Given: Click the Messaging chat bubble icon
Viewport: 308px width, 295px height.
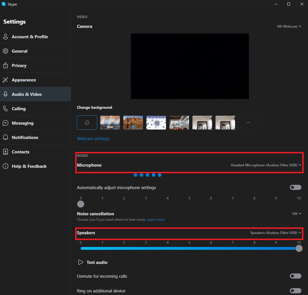Looking at the screenshot, I should coord(5,123).
